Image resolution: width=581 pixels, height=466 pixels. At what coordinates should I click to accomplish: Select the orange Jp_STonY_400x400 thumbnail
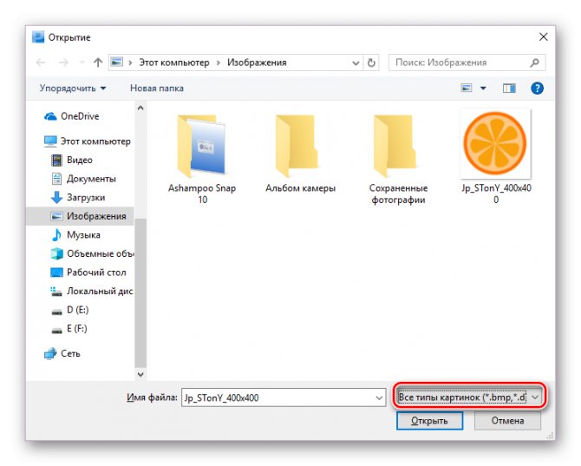coord(495,143)
